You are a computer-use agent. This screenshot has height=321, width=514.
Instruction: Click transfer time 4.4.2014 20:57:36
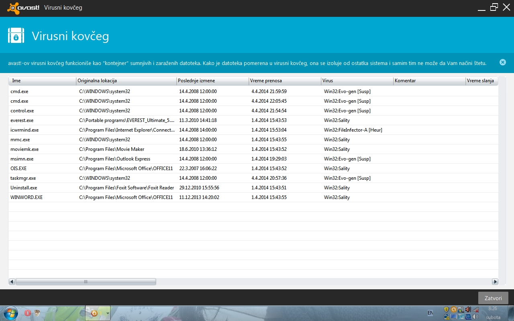[269, 178]
